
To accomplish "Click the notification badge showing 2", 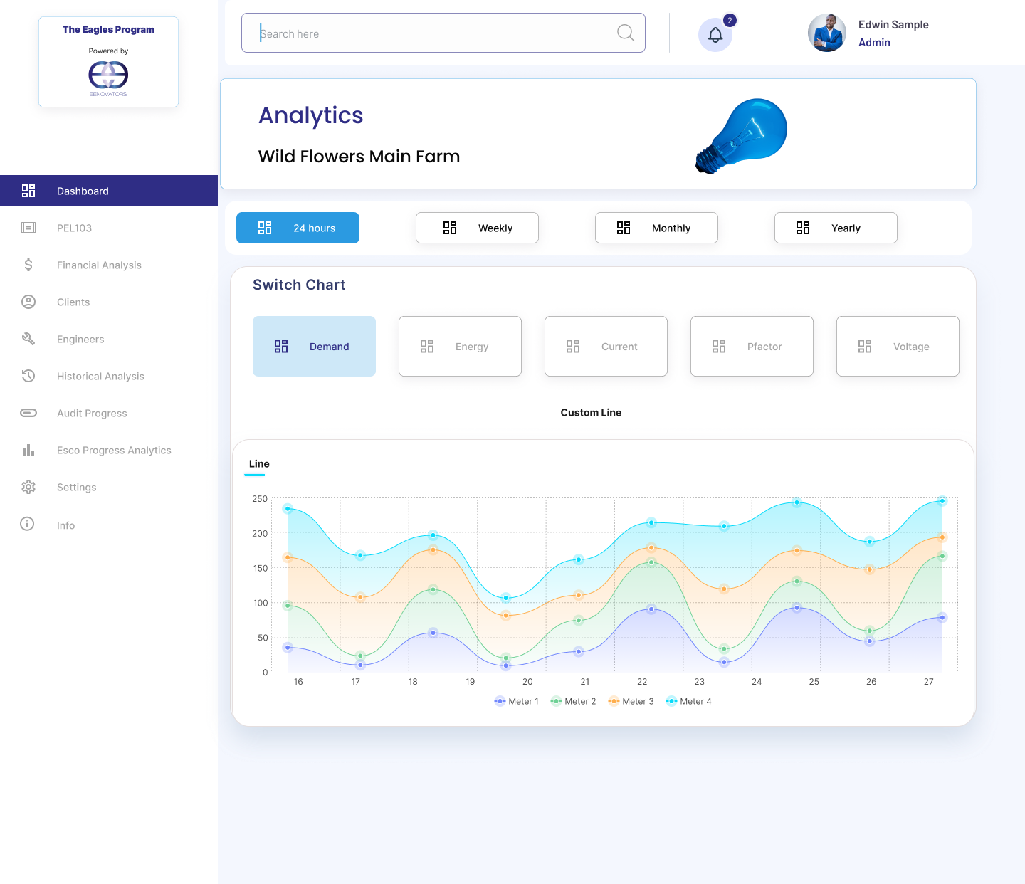I will [730, 21].
